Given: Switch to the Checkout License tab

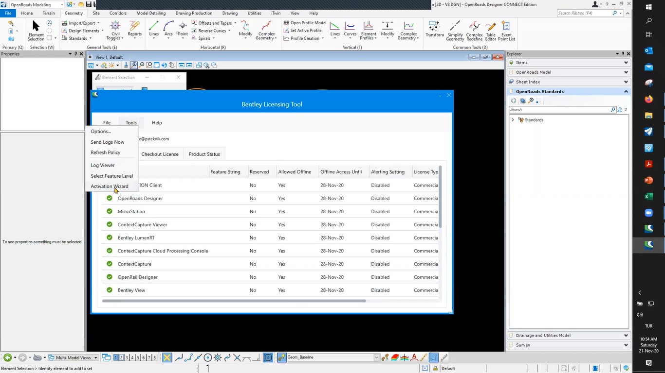Looking at the screenshot, I should pyautogui.click(x=160, y=154).
